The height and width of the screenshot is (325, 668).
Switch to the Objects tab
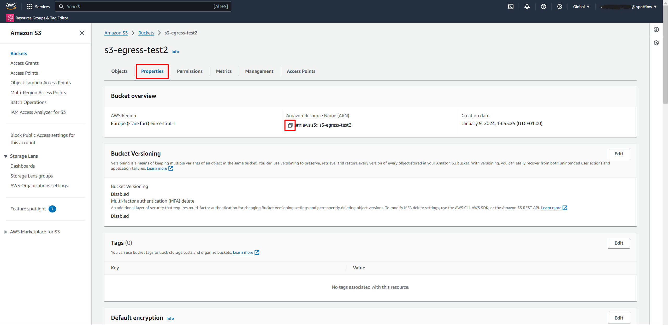pos(119,71)
